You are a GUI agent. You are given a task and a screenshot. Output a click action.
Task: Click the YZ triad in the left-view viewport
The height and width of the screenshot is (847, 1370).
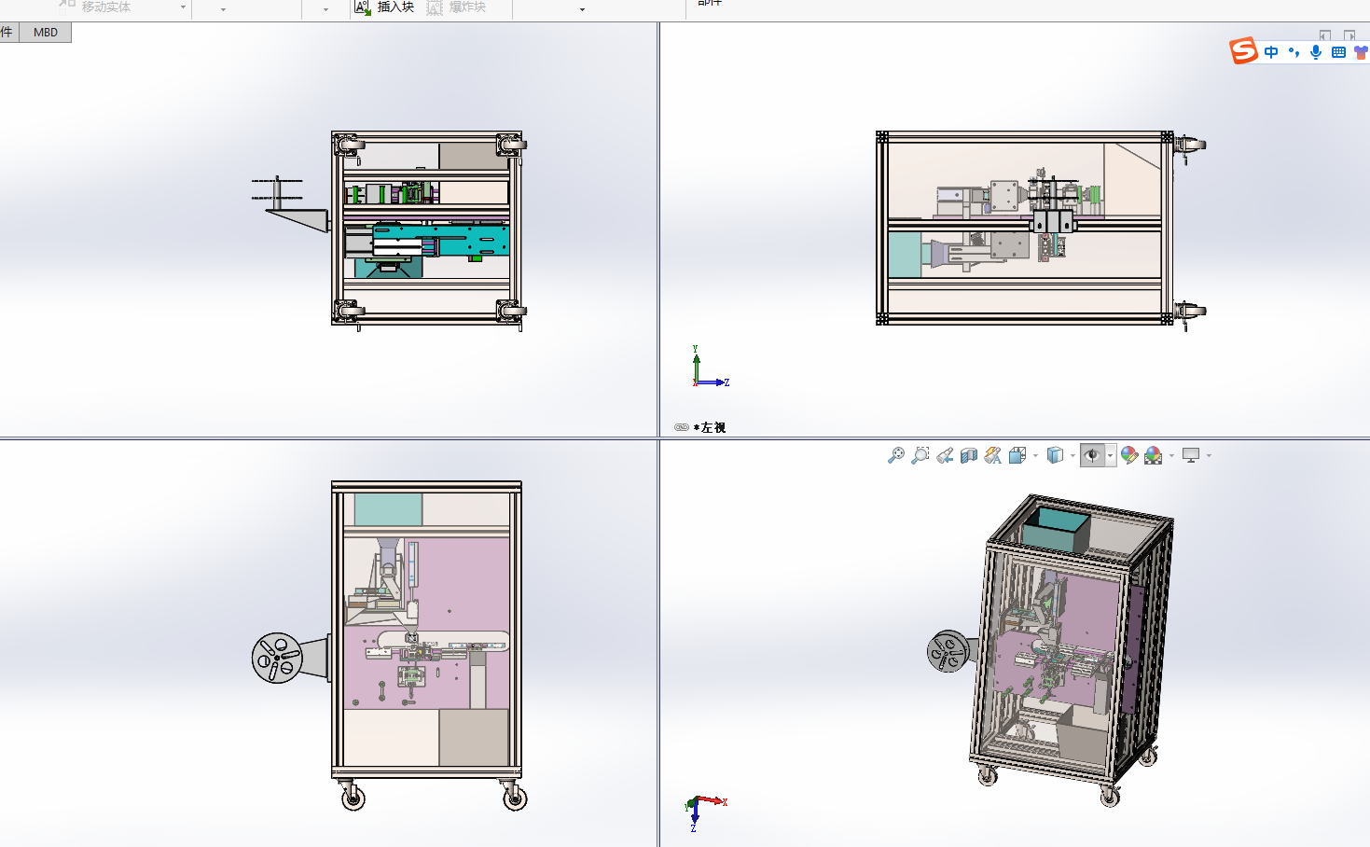(x=710, y=367)
